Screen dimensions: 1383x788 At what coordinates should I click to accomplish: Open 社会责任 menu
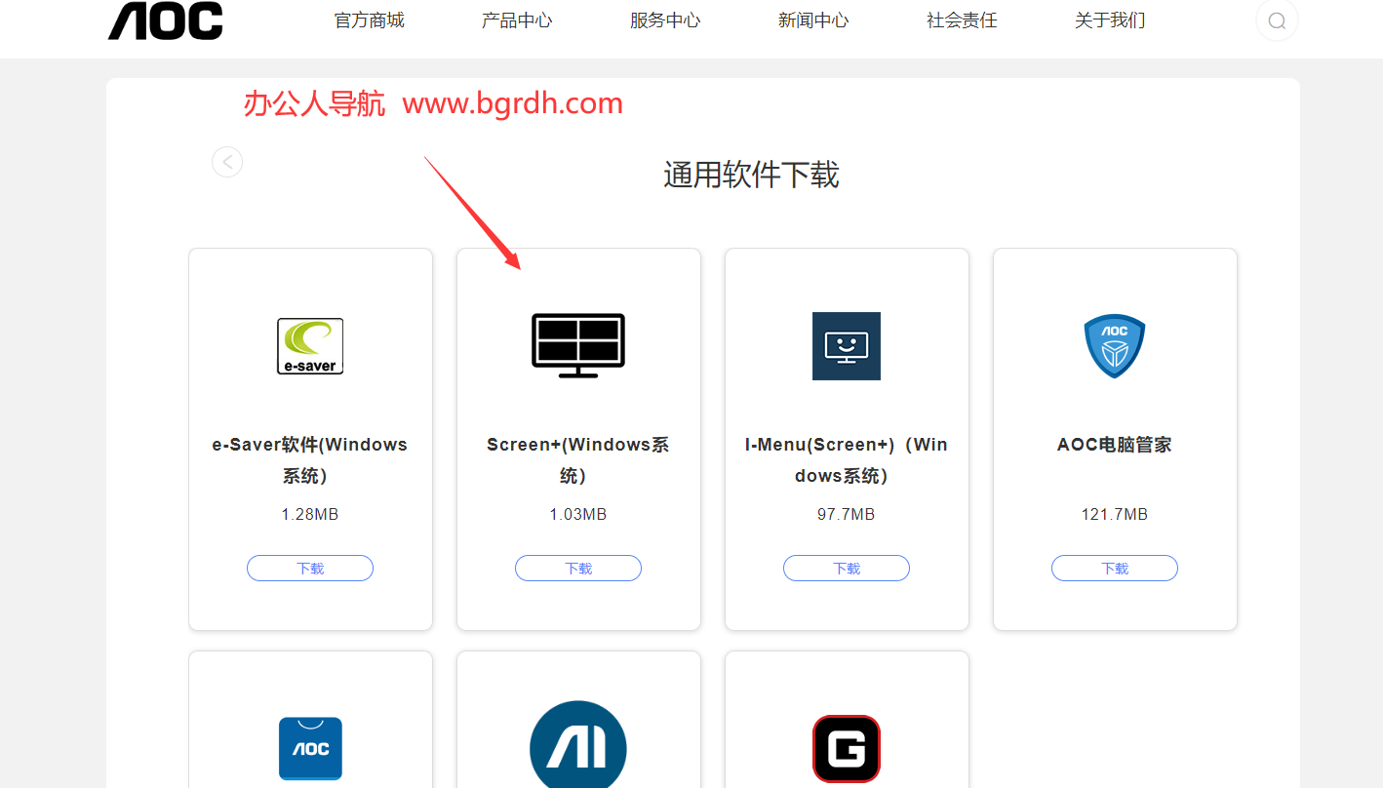tap(962, 20)
